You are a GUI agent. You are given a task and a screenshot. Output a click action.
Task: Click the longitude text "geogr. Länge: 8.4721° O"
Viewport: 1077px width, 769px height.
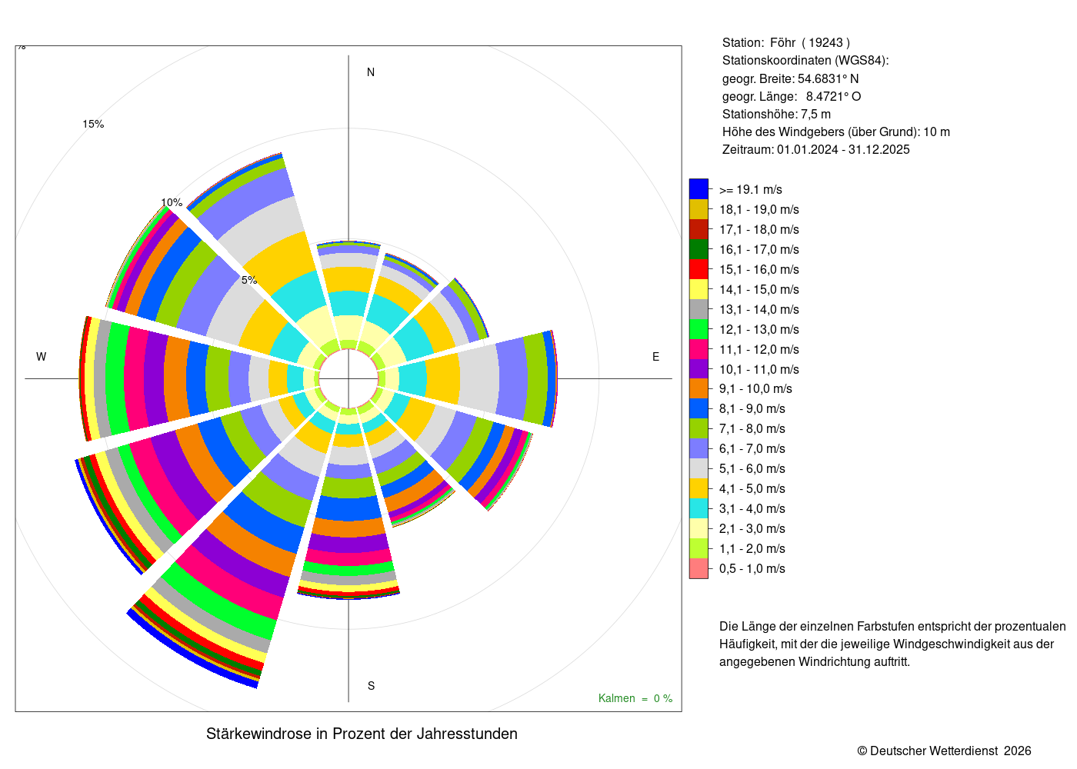tap(792, 96)
